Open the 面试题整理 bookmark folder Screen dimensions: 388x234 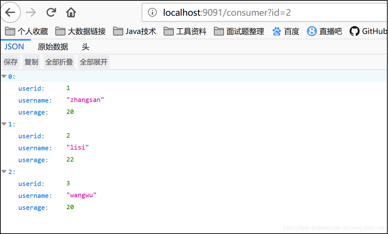(x=239, y=31)
